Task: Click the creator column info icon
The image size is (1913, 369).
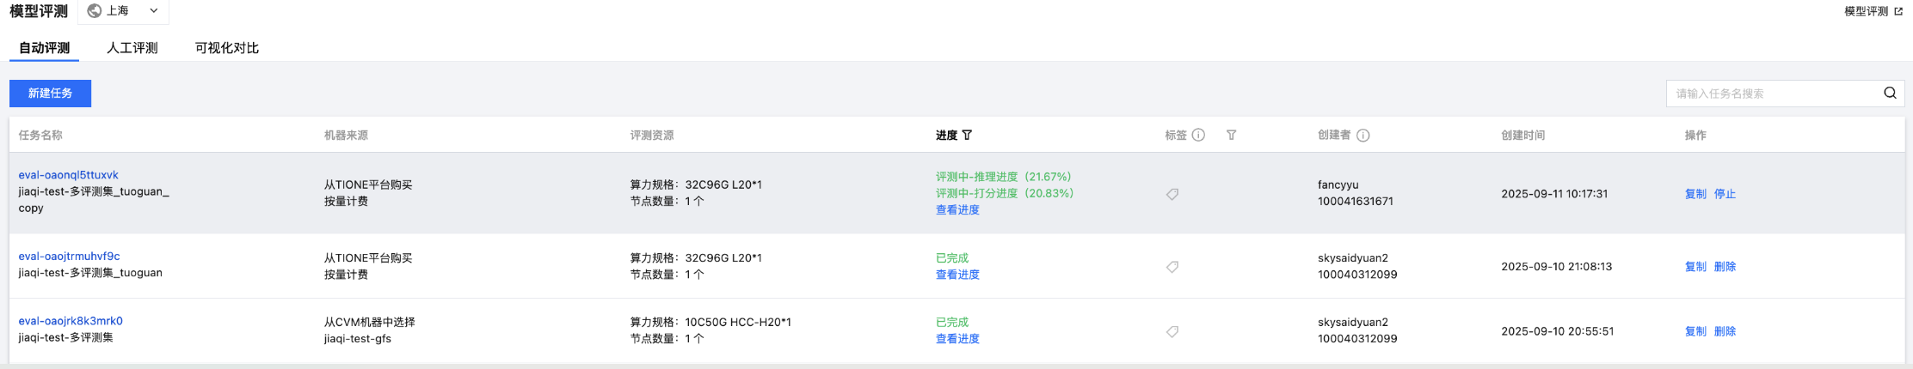Action: [1363, 136]
